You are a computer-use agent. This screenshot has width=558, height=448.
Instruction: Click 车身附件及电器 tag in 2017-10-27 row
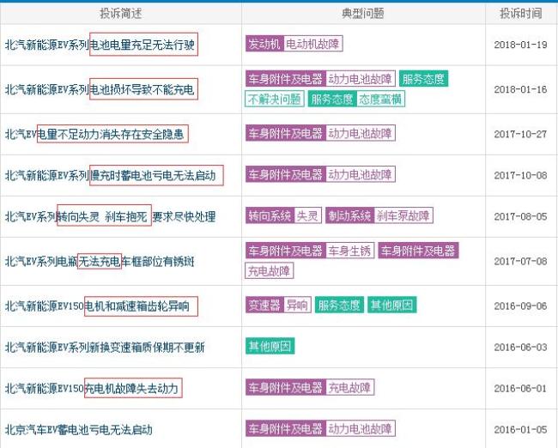pyautogui.click(x=285, y=133)
